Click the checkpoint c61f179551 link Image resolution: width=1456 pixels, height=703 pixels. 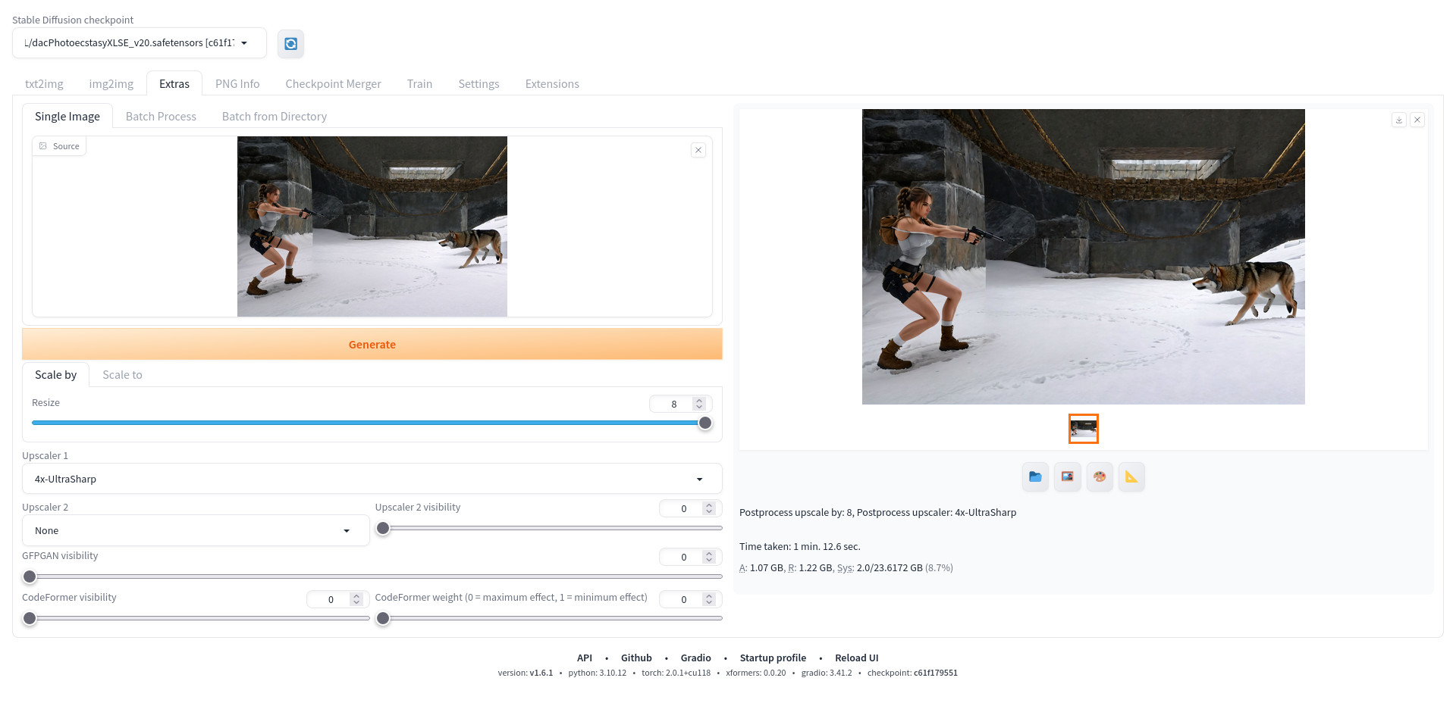(x=935, y=673)
